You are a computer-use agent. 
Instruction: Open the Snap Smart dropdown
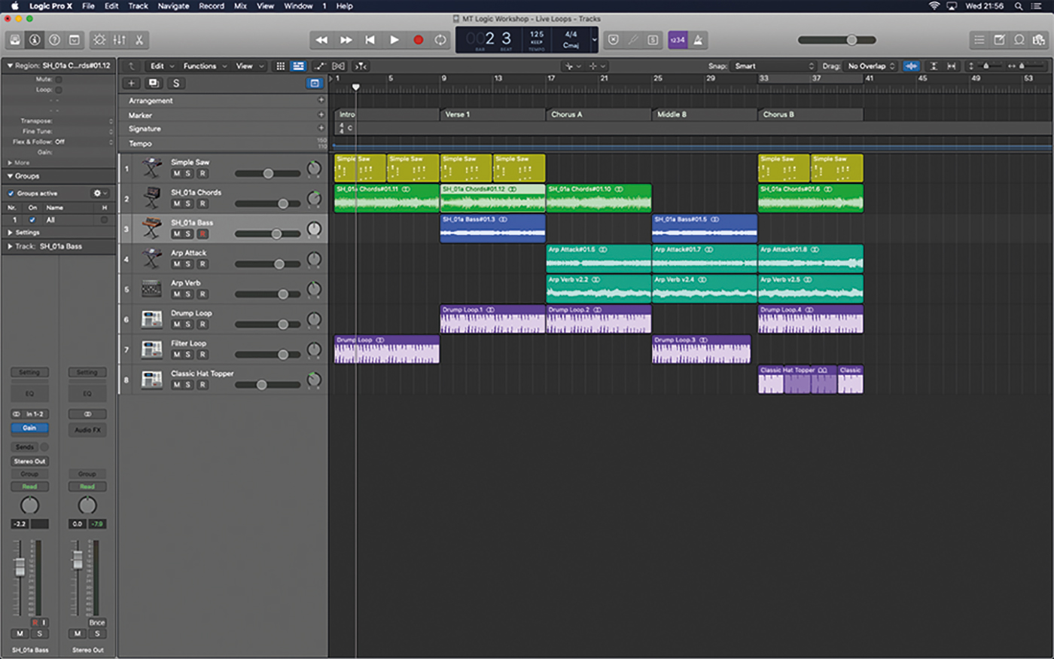pyautogui.click(x=775, y=66)
